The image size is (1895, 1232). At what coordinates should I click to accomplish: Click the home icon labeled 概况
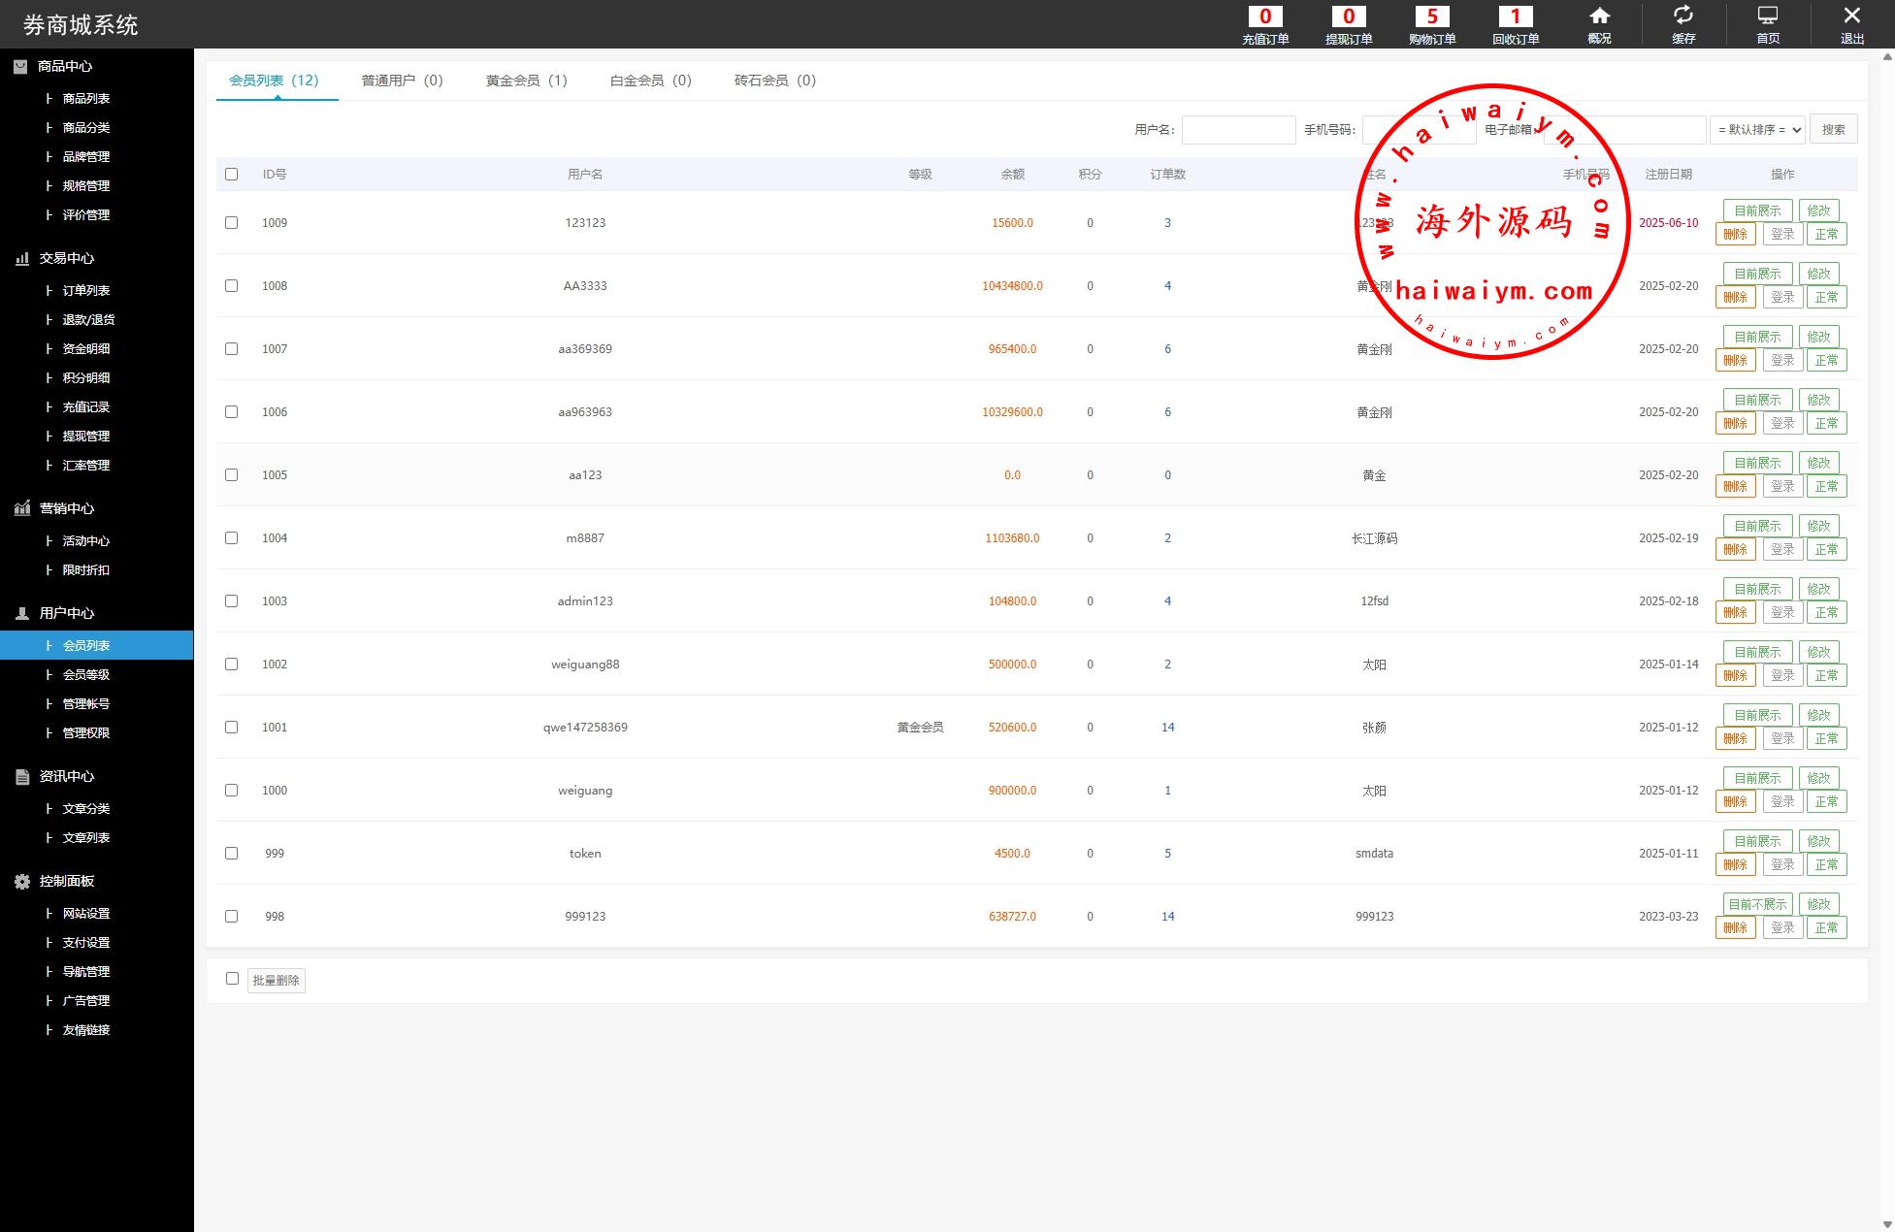[x=1599, y=16]
